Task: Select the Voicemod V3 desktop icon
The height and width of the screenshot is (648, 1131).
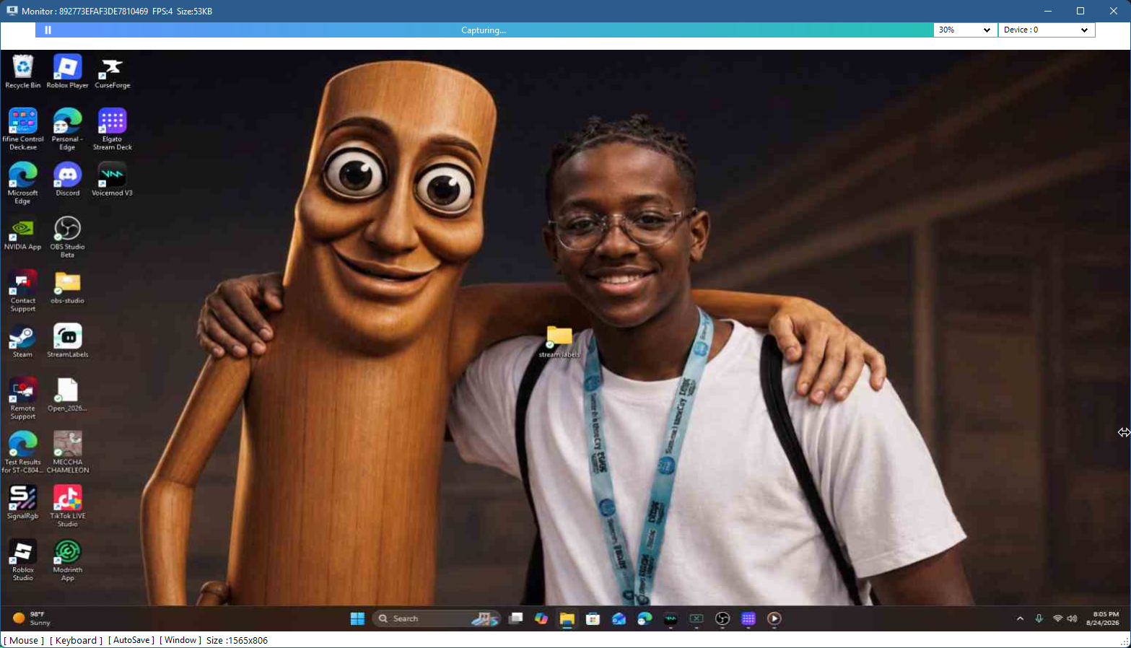Action: click(112, 179)
